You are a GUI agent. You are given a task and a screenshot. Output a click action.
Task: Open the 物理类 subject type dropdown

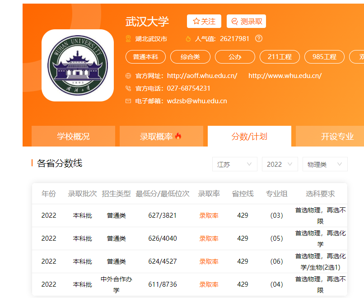tap(325, 164)
